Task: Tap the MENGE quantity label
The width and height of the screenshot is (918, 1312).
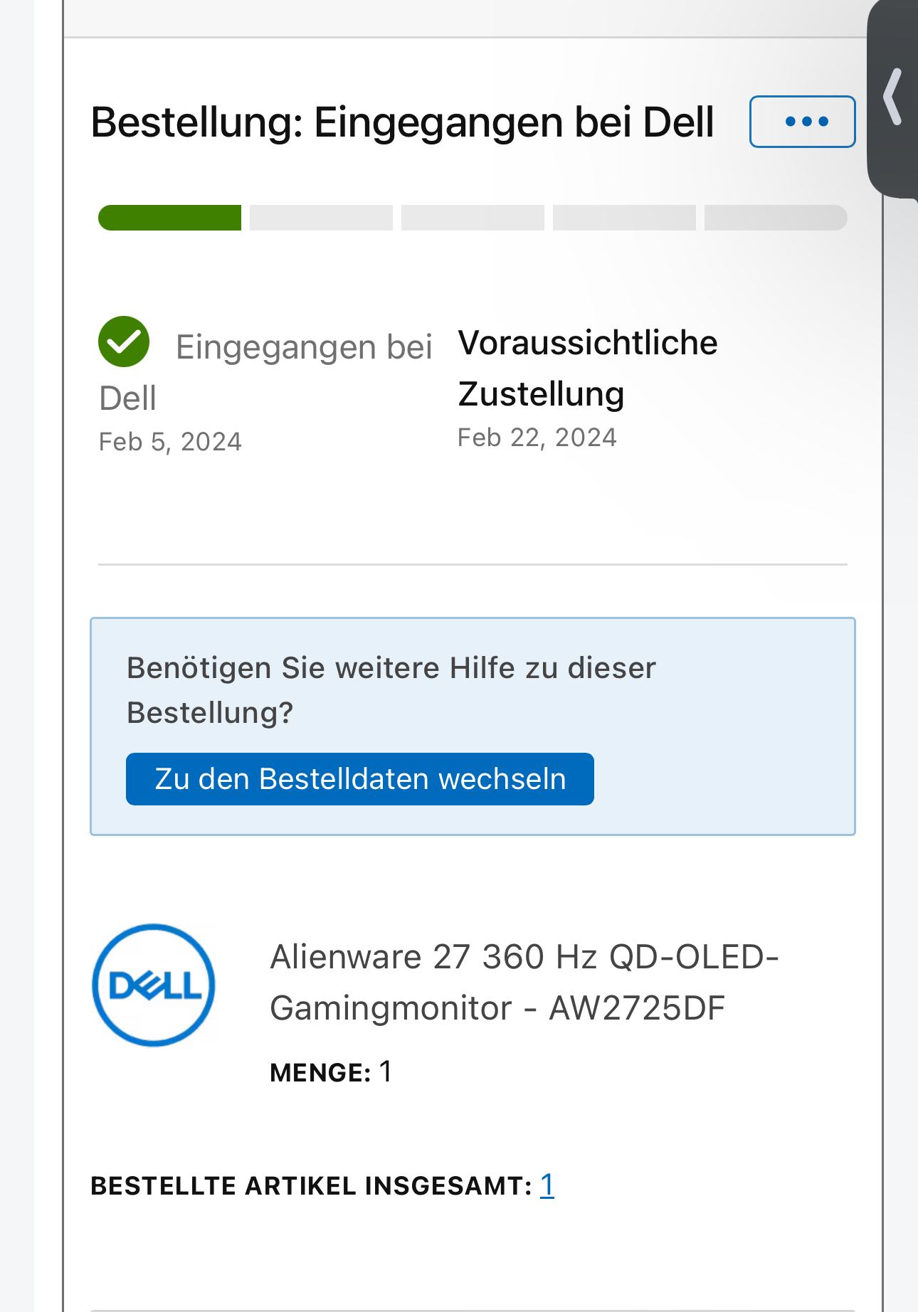Action: coord(320,1073)
